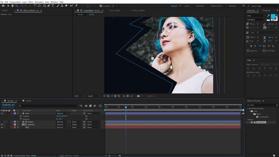The height and width of the screenshot is (157, 279).
Task: Select the Rectangle shape tool
Action: (x=44, y=6)
